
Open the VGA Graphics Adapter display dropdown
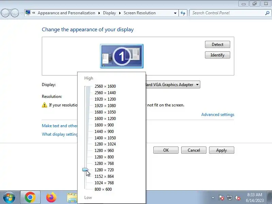pyautogui.click(x=173, y=84)
